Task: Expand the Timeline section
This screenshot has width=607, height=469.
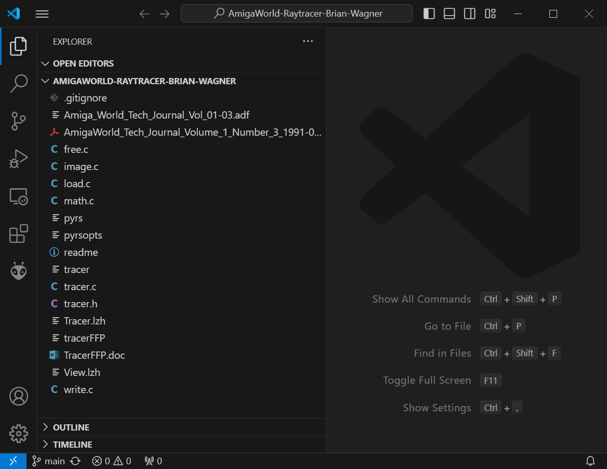Action: (181, 444)
